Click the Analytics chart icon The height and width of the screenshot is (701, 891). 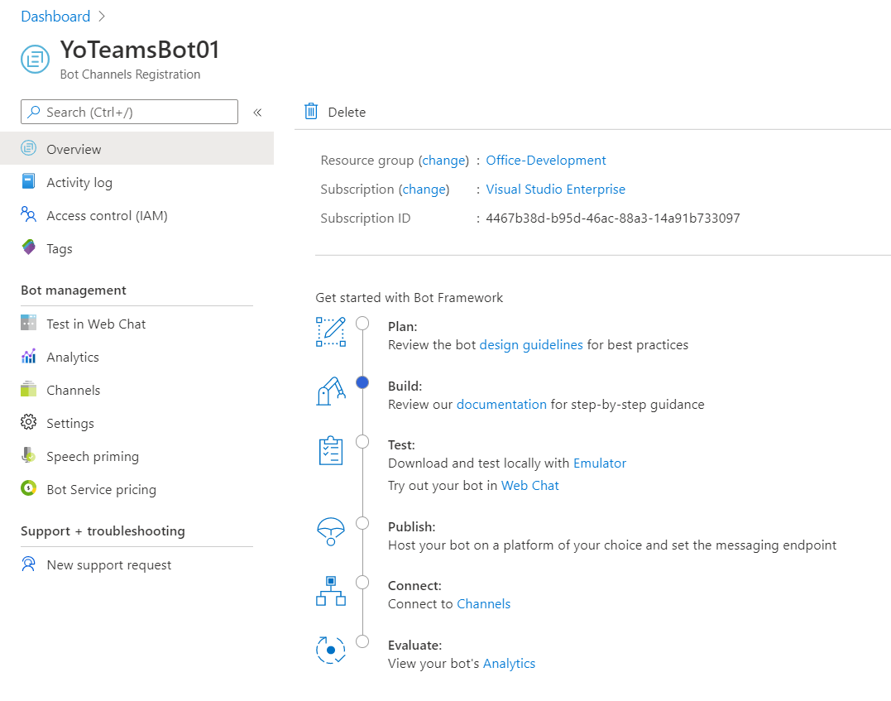[29, 357]
